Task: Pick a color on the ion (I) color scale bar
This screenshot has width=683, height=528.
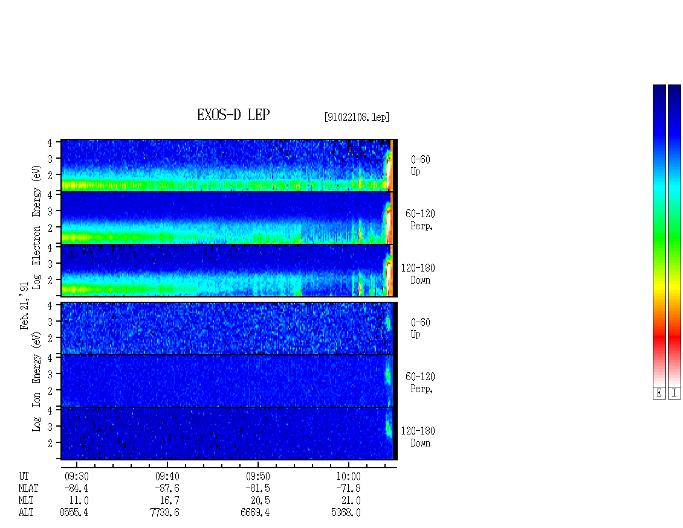Action: click(x=675, y=235)
